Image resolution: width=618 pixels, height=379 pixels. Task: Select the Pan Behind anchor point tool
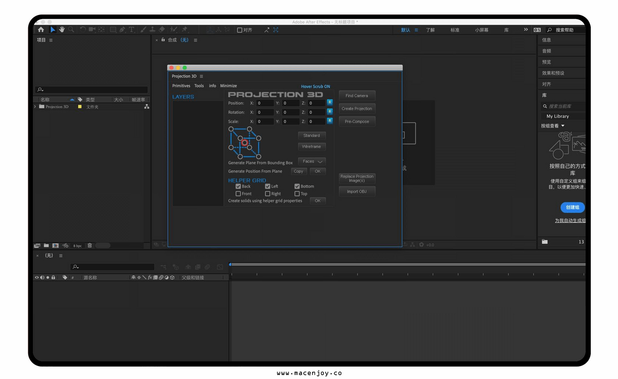(101, 30)
